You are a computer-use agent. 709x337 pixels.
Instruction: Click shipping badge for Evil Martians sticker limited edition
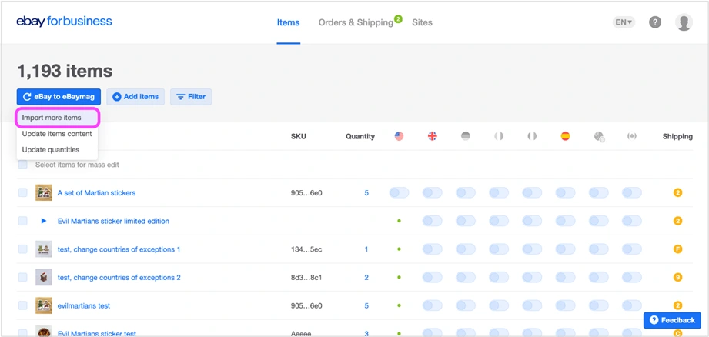[677, 221]
